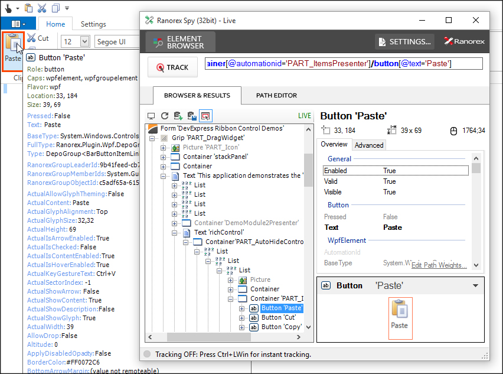
Task: Click the Segoe UI font name box
Action: 117,42
